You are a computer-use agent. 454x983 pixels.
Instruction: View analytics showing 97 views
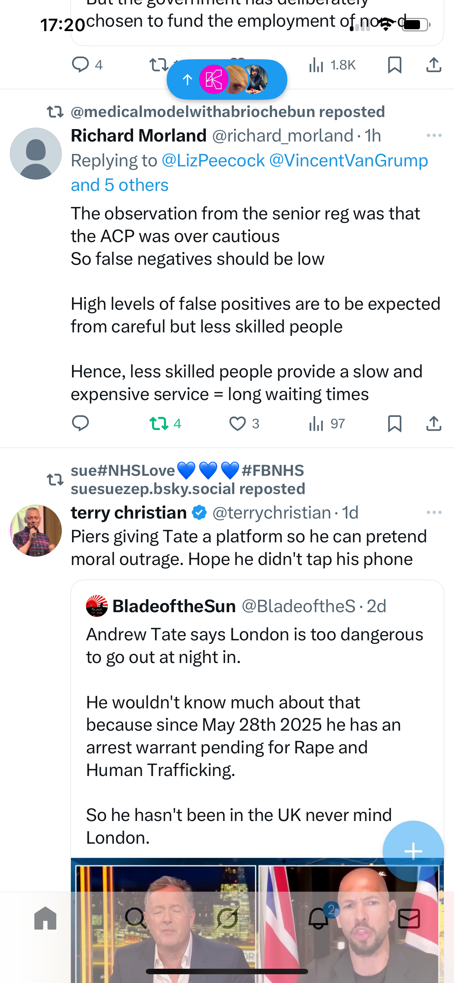pyautogui.click(x=326, y=423)
